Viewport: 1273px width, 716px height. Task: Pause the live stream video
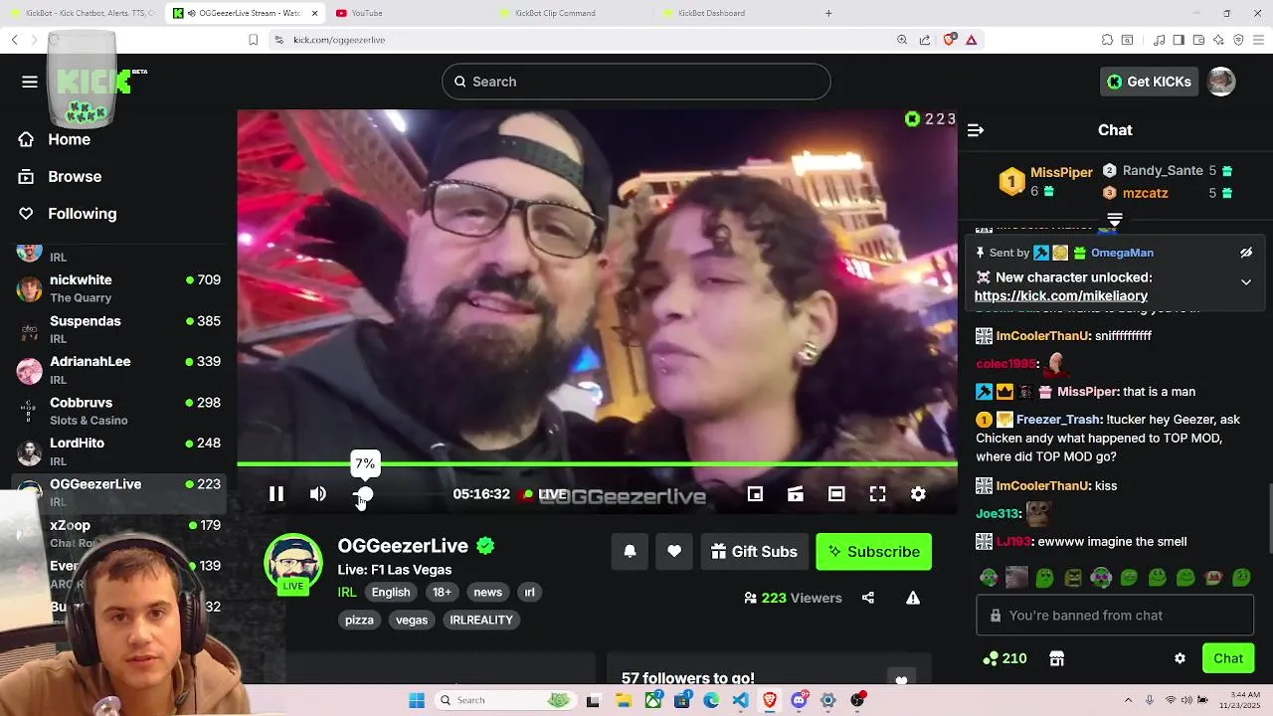[x=276, y=494]
